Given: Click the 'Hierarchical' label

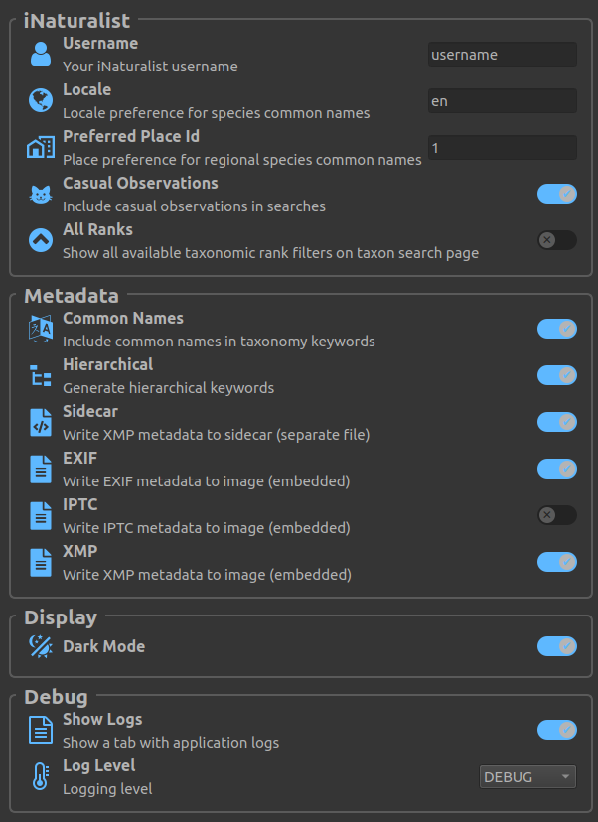Looking at the screenshot, I should (x=108, y=365).
